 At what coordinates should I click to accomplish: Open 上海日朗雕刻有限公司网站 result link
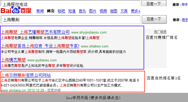(x=26, y=75)
